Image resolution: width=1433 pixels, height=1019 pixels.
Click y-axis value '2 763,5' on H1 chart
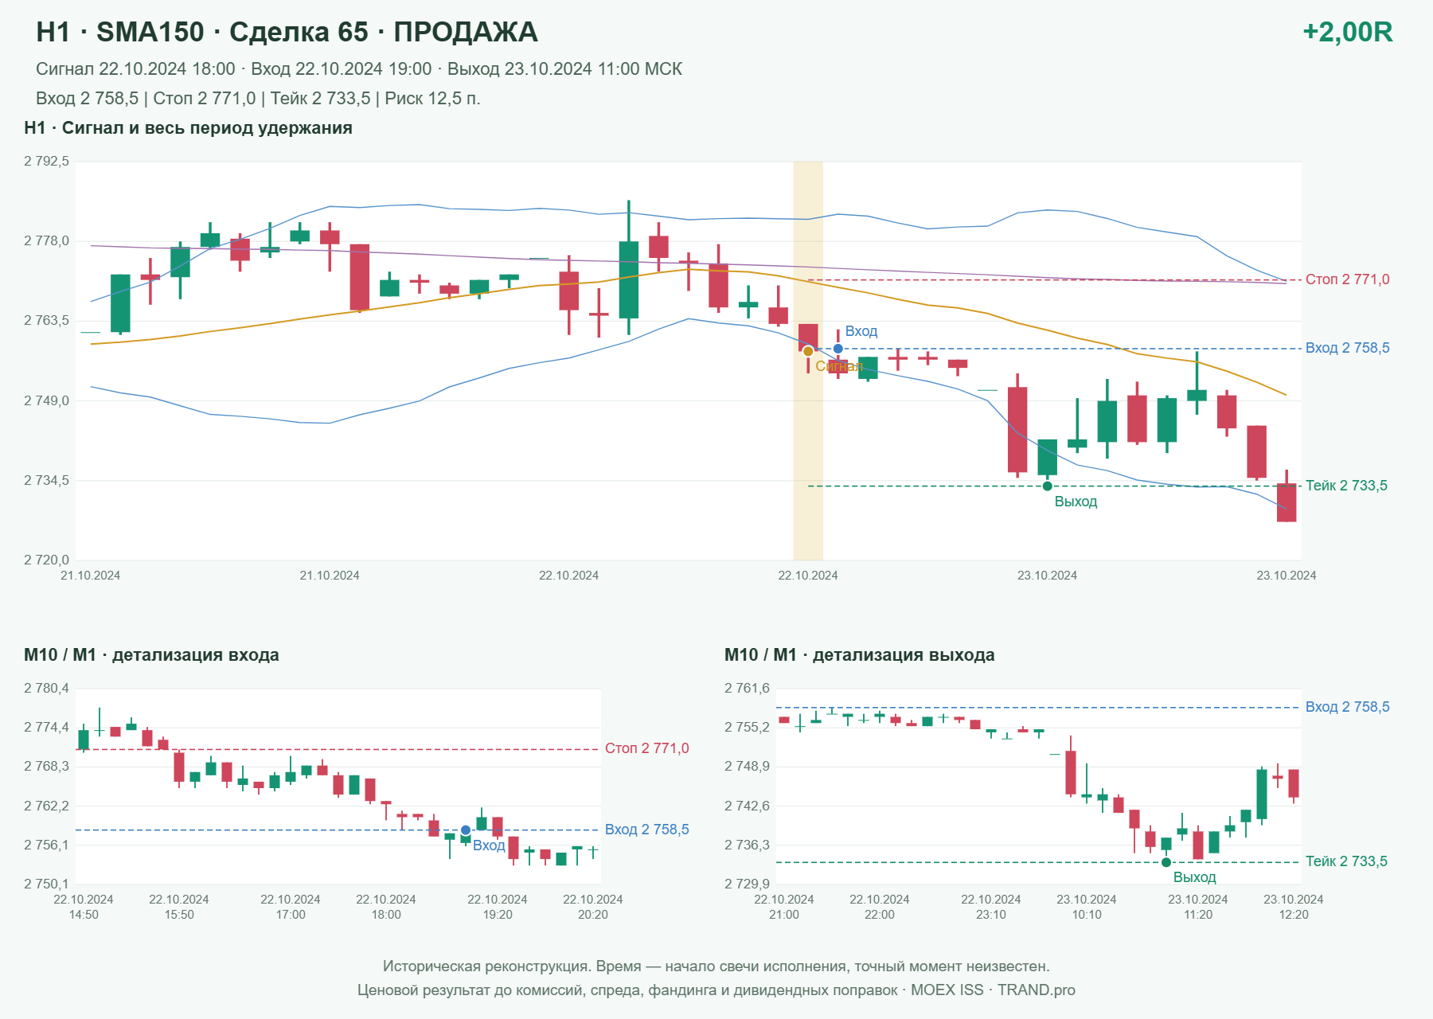click(46, 321)
